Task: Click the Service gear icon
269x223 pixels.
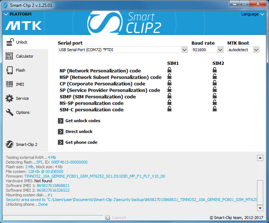Action: pos(9,98)
